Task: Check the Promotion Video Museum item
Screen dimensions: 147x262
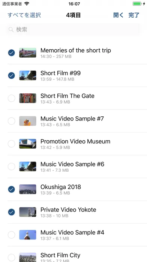Action: [12, 144]
